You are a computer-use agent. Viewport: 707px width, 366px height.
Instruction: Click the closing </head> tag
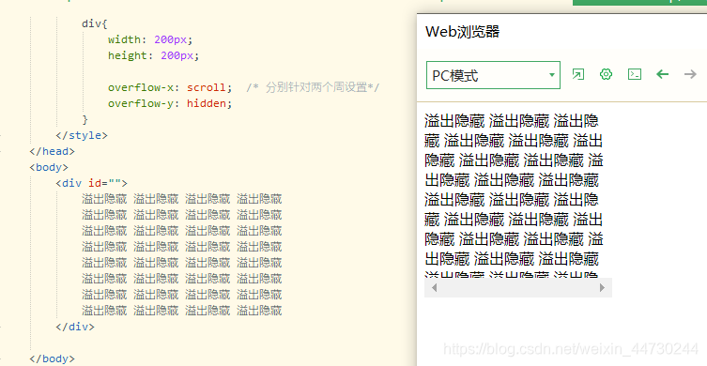coord(52,151)
